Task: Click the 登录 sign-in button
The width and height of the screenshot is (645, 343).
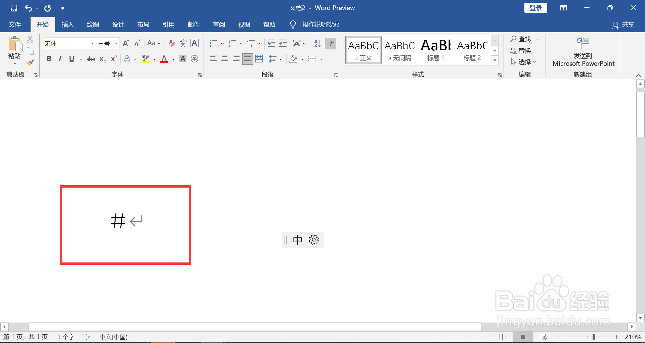Action: tap(535, 8)
